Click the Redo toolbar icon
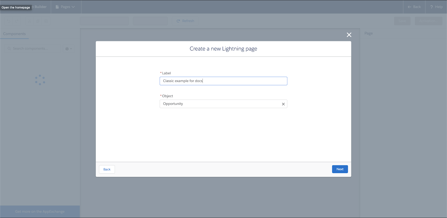This screenshot has height=218, width=447. tap(17, 21)
